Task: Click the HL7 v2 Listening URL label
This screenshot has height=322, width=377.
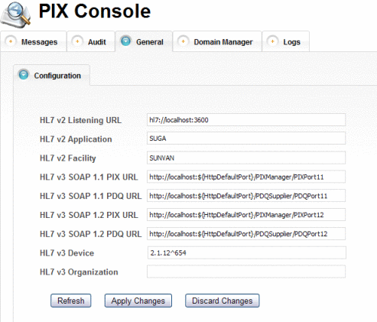Action: [x=80, y=120]
